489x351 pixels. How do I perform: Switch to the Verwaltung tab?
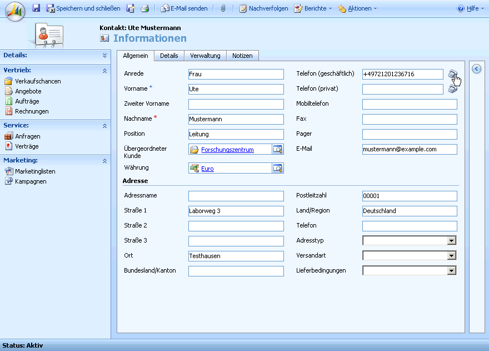(x=205, y=56)
